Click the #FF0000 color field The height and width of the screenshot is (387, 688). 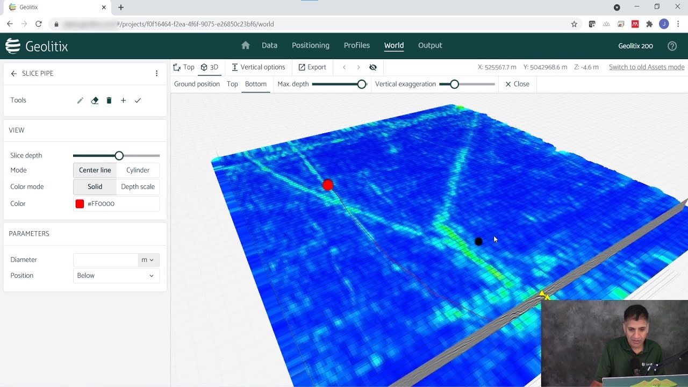pyautogui.click(x=116, y=204)
